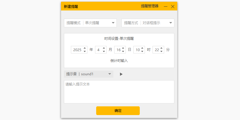
Task: Minimize the 新建提醒 window
Action: click(x=166, y=6)
